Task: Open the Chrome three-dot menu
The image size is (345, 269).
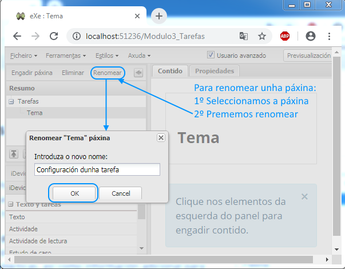Action: point(329,36)
